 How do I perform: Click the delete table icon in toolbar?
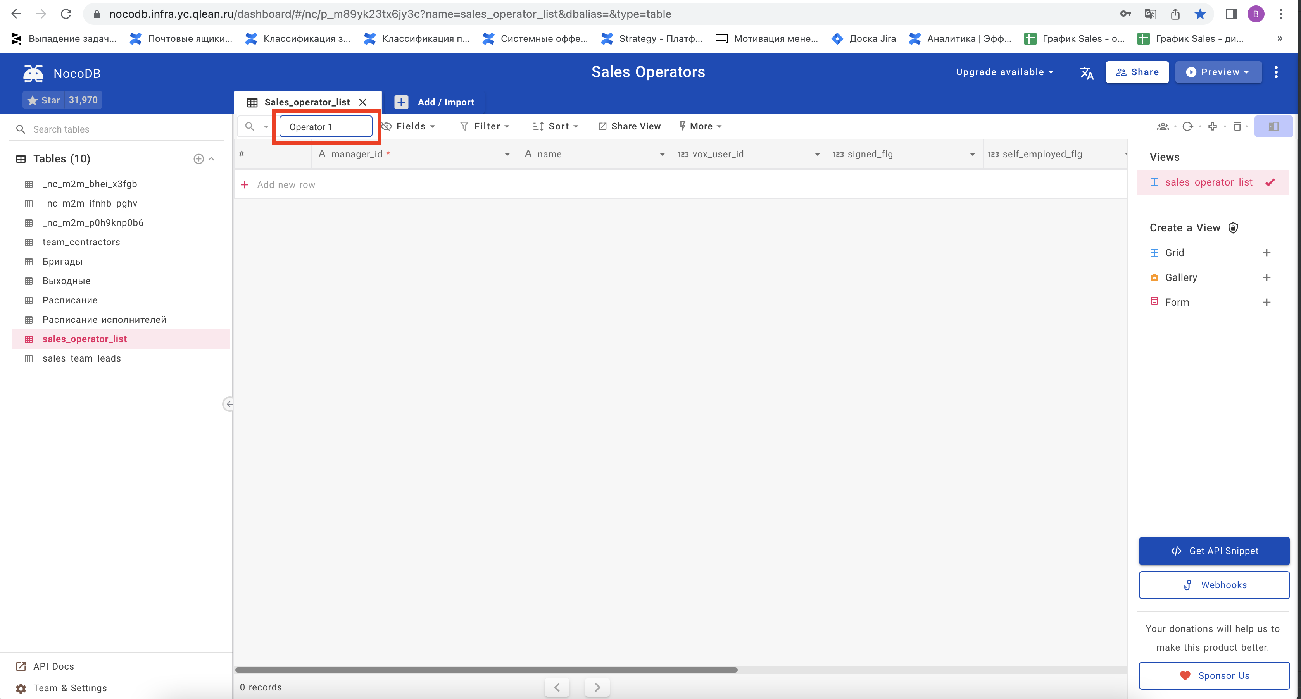click(1238, 126)
